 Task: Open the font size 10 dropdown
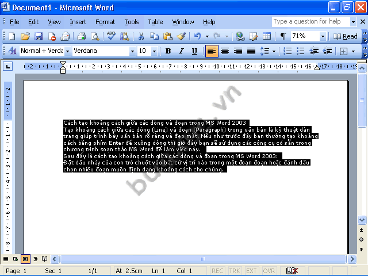coord(155,51)
